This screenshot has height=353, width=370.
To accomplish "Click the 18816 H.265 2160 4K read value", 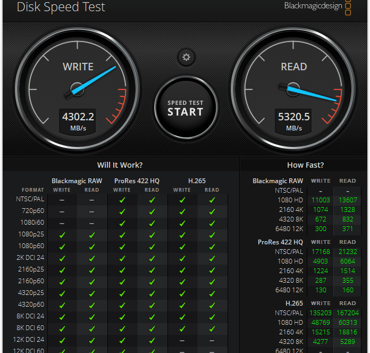I will click(x=348, y=332).
